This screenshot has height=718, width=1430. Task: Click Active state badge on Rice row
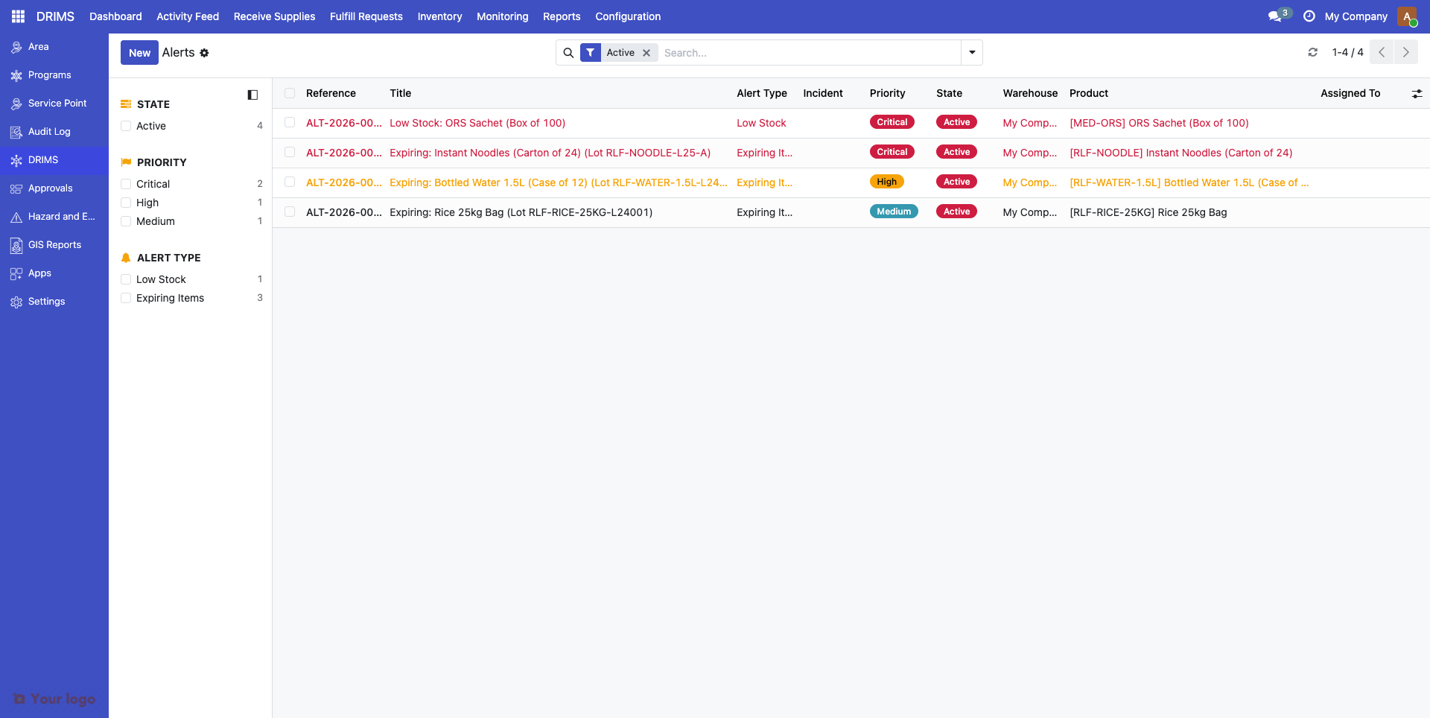(956, 212)
